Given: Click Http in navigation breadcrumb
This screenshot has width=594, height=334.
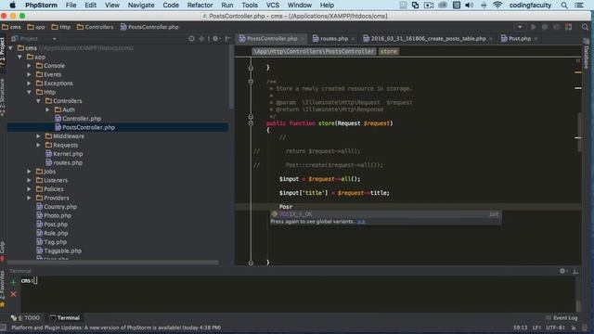Looking at the screenshot, I should [61, 27].
